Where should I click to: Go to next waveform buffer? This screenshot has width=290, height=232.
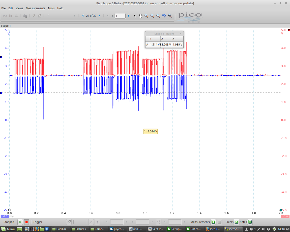pos(99,16)
